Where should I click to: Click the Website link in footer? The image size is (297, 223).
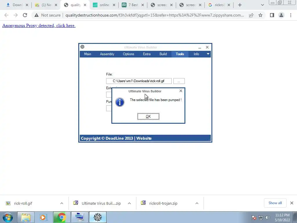click(144, 138)
